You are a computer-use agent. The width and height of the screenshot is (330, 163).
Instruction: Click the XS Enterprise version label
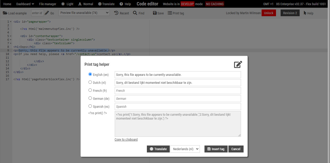(301, 4)
